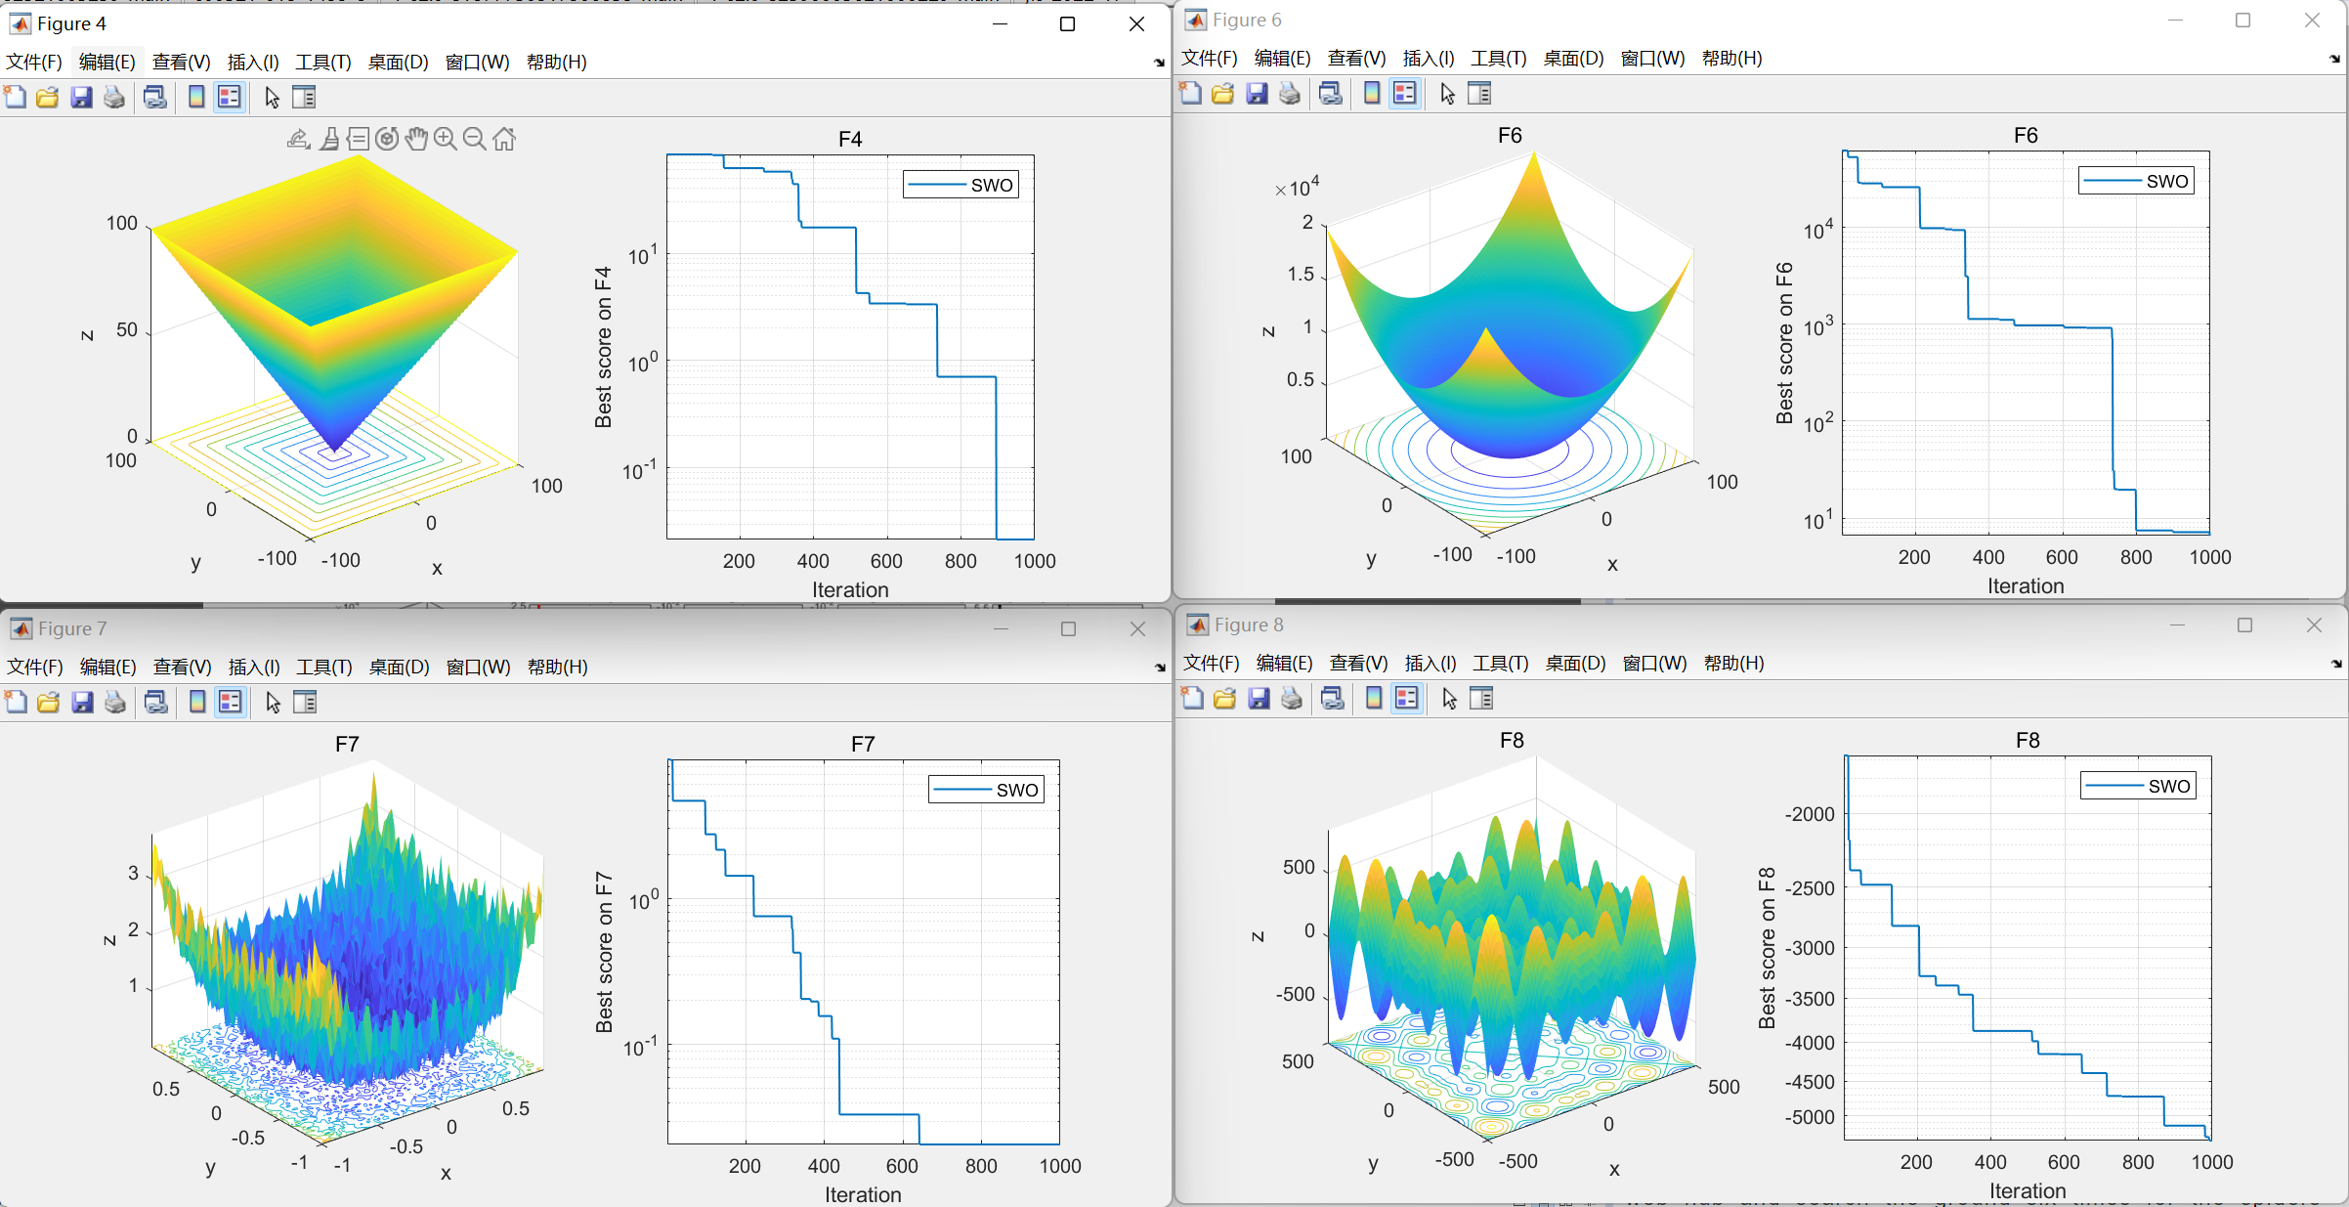Click the Zoom In magnifier in Figure 4

tap(445, 139)
